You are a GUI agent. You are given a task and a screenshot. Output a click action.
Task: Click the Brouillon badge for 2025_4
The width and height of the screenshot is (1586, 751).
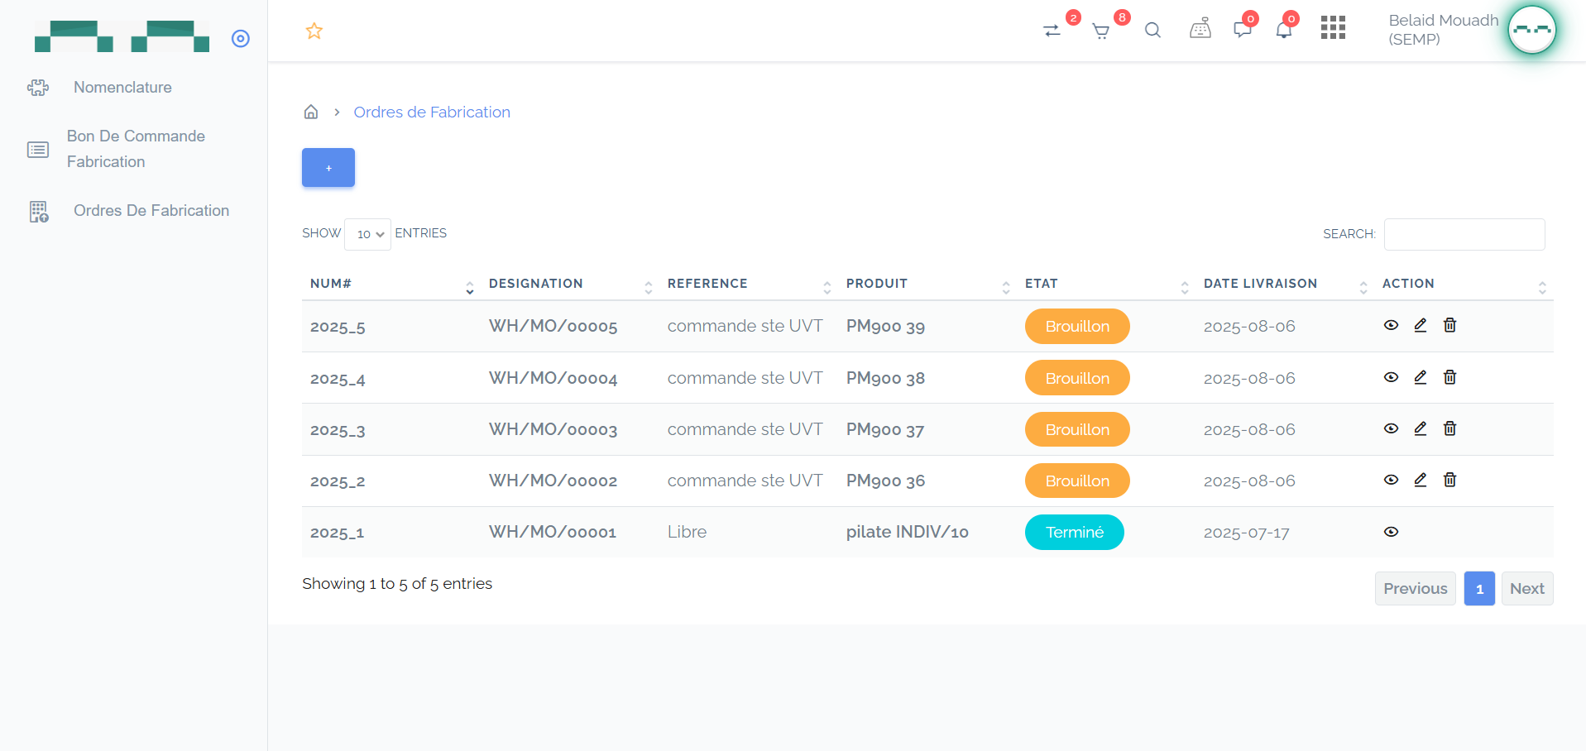click(1077, 378)
